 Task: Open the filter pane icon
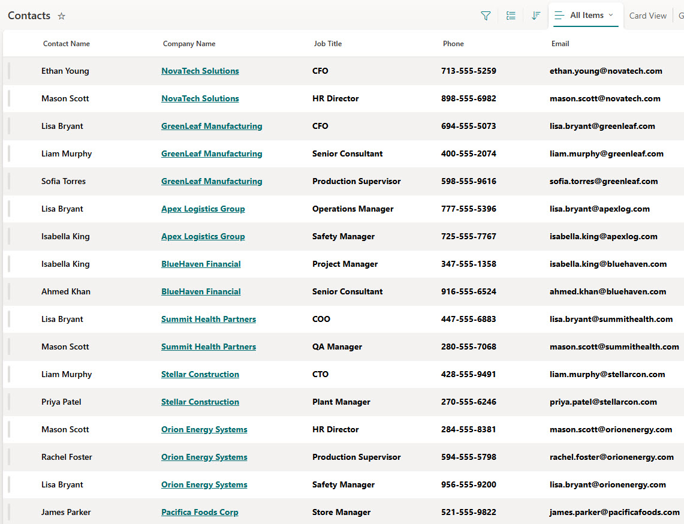486,16
